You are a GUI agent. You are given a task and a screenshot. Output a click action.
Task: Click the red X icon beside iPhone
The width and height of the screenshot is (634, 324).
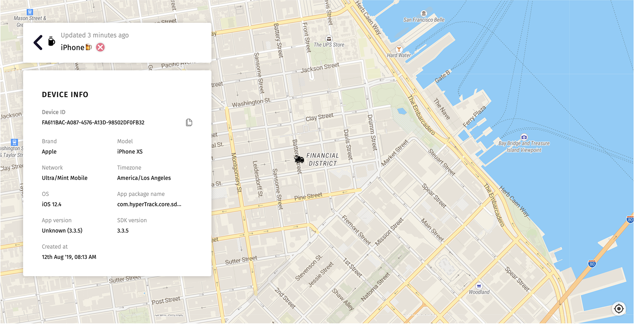point(100,47)
